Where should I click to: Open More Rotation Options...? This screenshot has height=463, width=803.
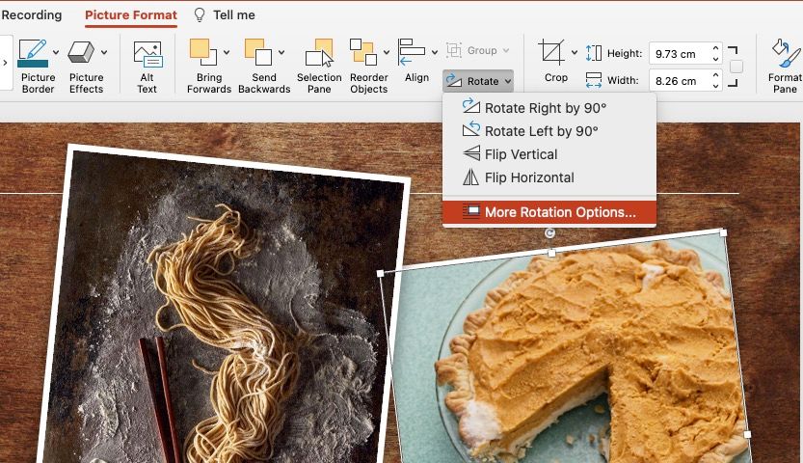tap(549, 212)
